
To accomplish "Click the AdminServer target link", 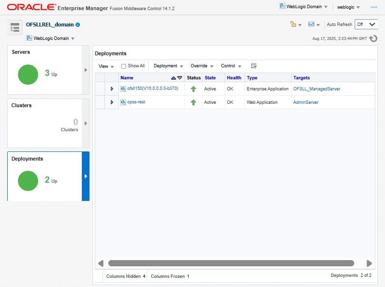I will [306, 102].
